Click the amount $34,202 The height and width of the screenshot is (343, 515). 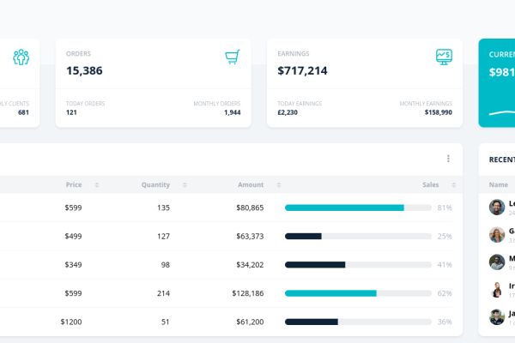point(250,265)
